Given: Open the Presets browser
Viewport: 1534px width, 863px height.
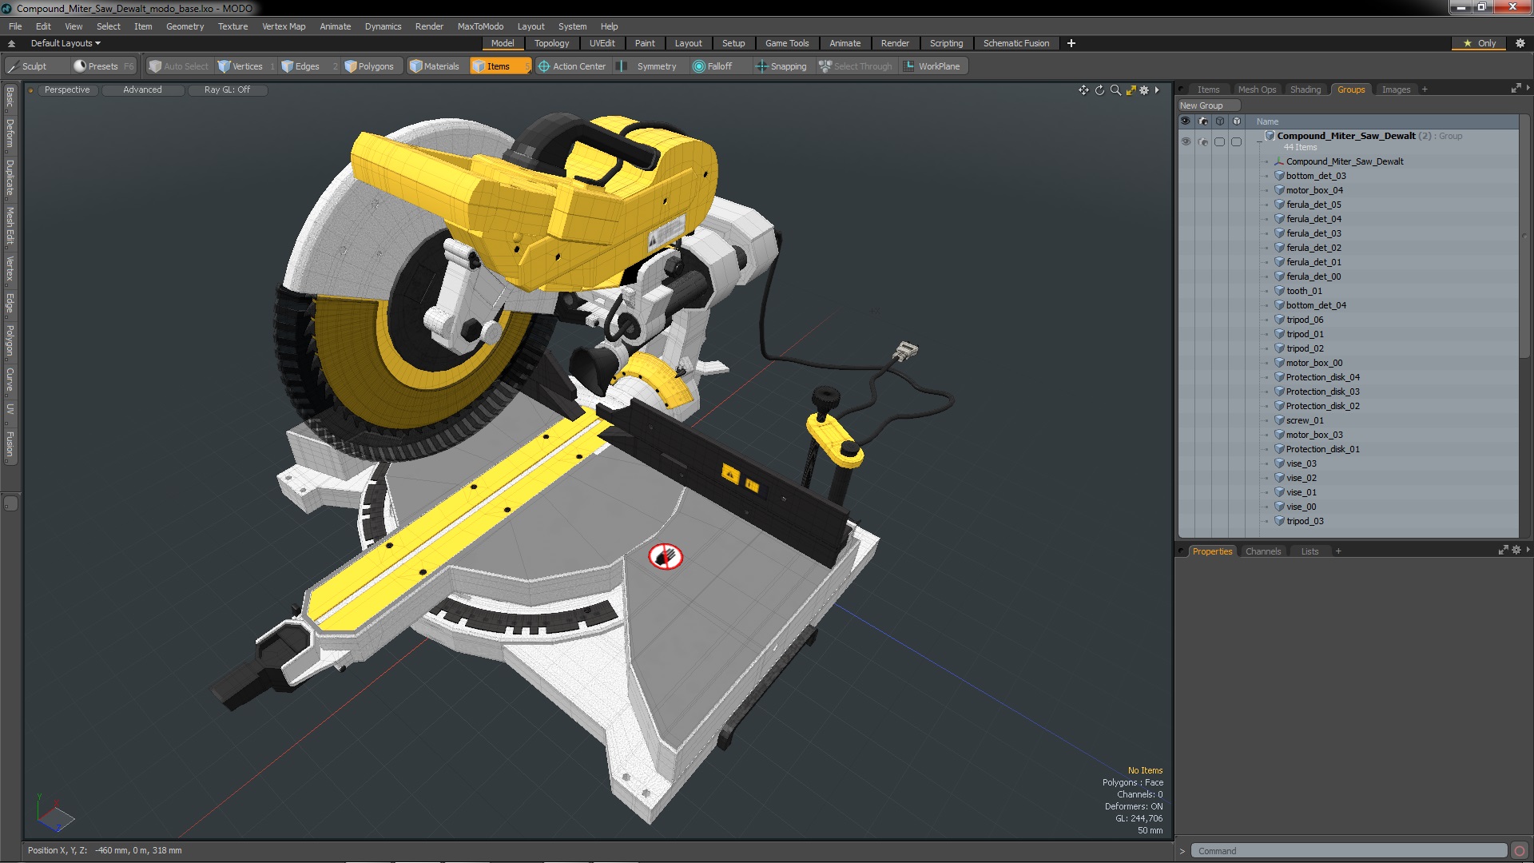Looking at the screenshot, I should tap(103, 66).
